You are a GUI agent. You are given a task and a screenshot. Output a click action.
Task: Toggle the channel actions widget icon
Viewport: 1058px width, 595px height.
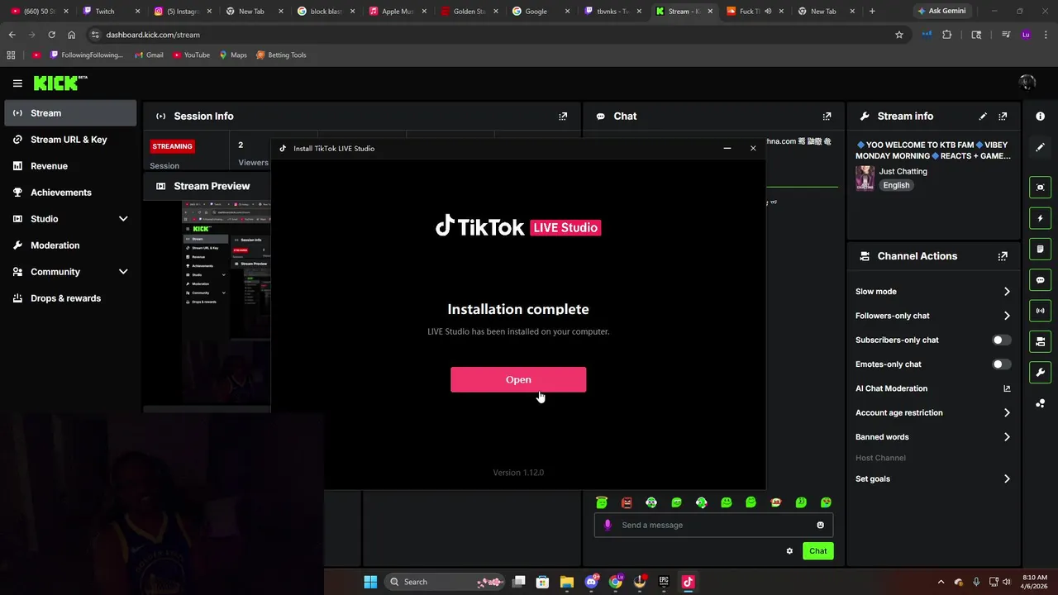tap(1040, 341)
